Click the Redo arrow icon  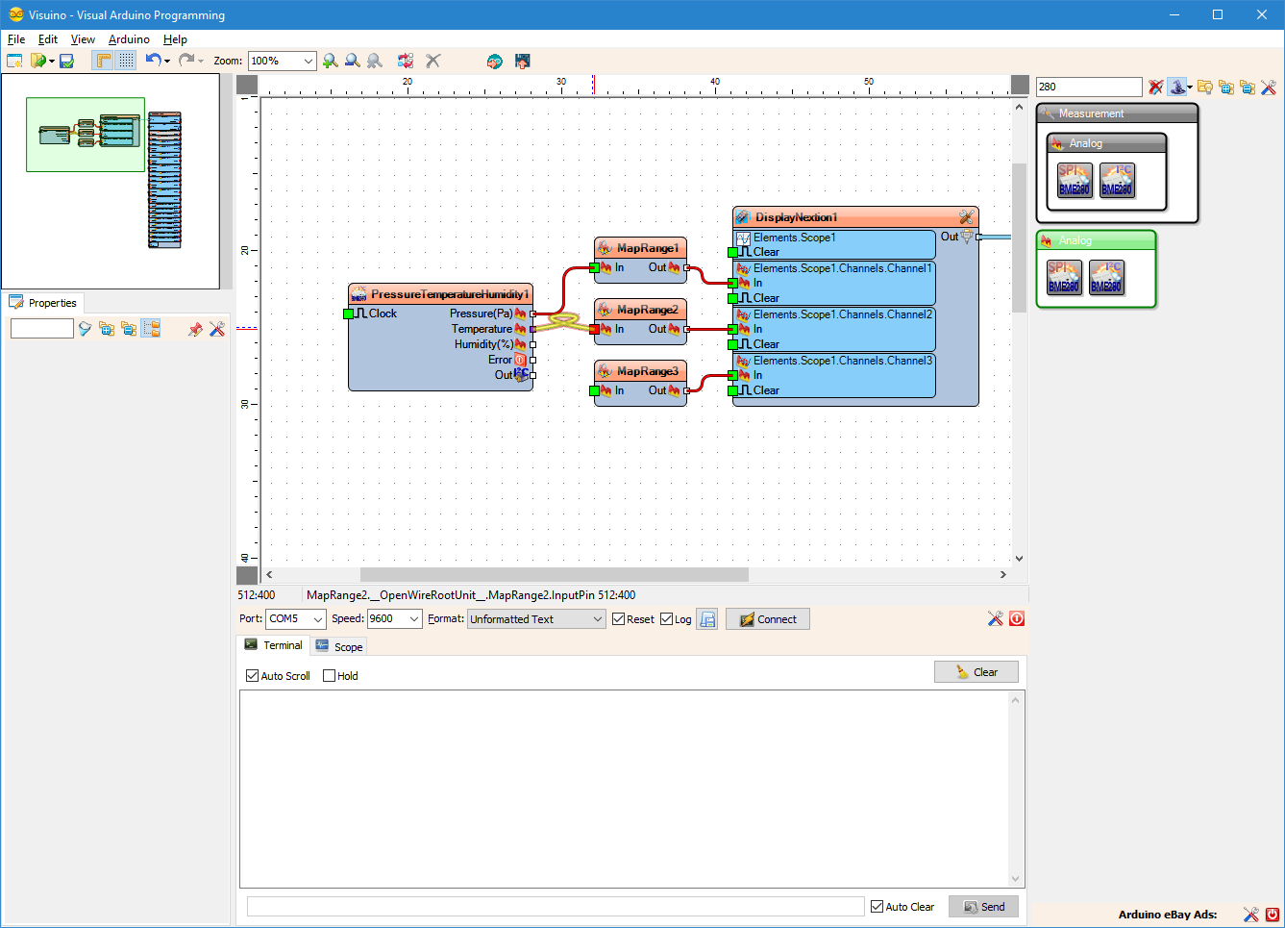point(185,60)
